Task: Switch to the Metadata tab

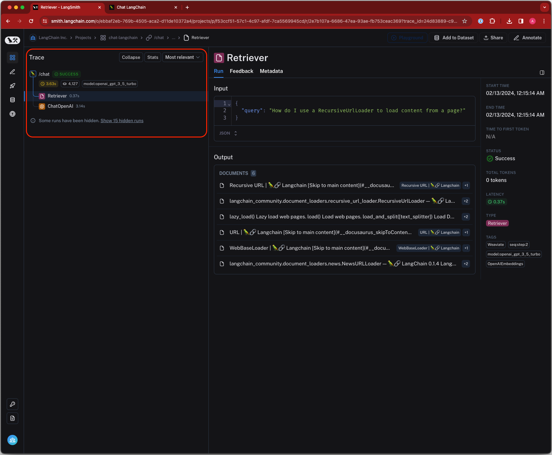Action: point(271,71)
